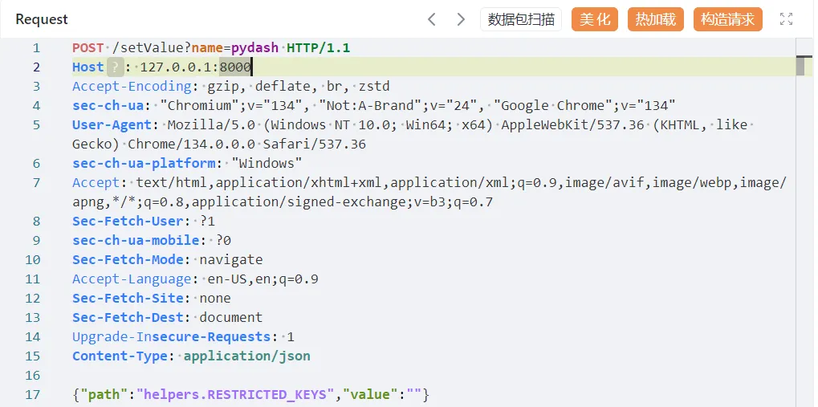Click the 构造请求 build request button
This screenshot has height=407, width=818.
727,19
